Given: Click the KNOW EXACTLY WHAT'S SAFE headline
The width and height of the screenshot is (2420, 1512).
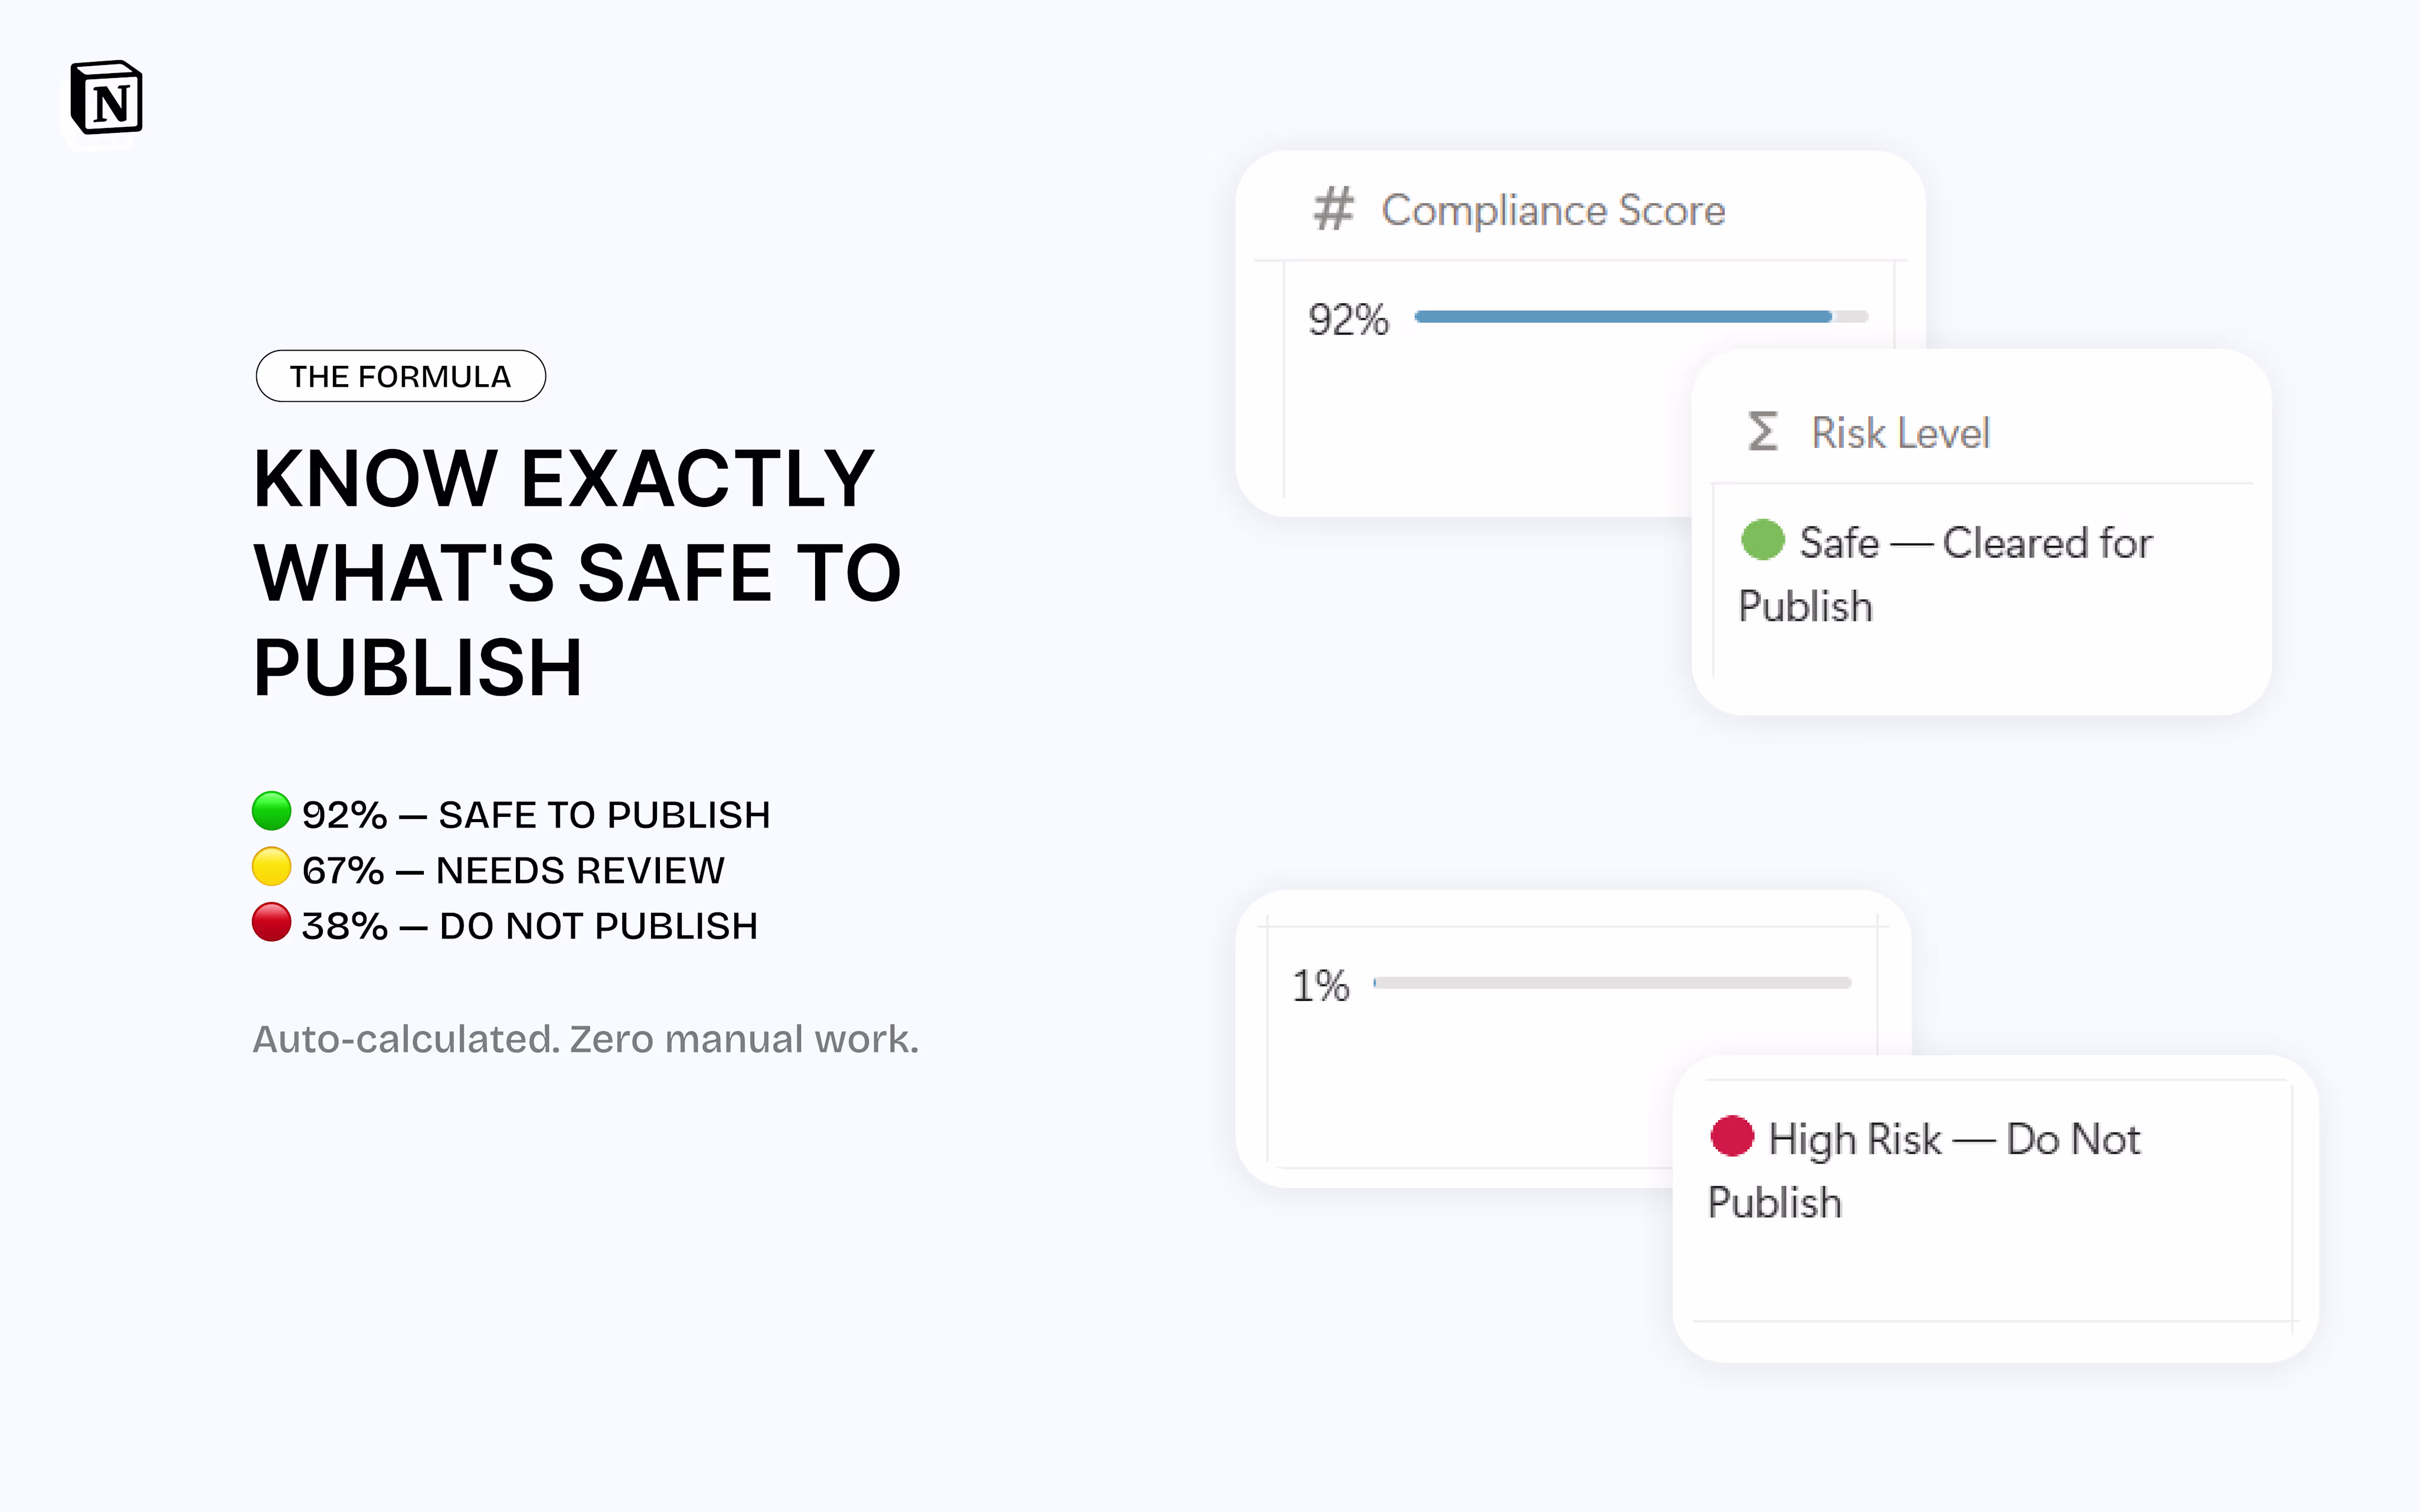Looking at the screenshot, I should pyautogui.click(x=577, y=573).
